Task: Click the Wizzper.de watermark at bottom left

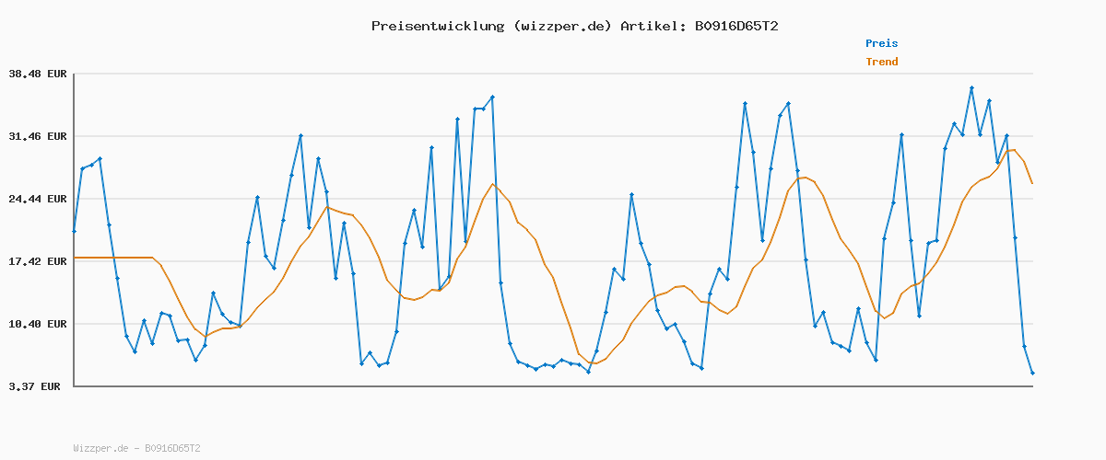Action: tap(136, 449)
